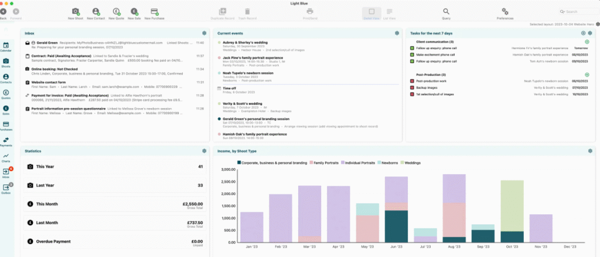The width and height of the screenshot is (600, 257).
Task: Add a task to Client communication group
Action: tap(587, 42)
